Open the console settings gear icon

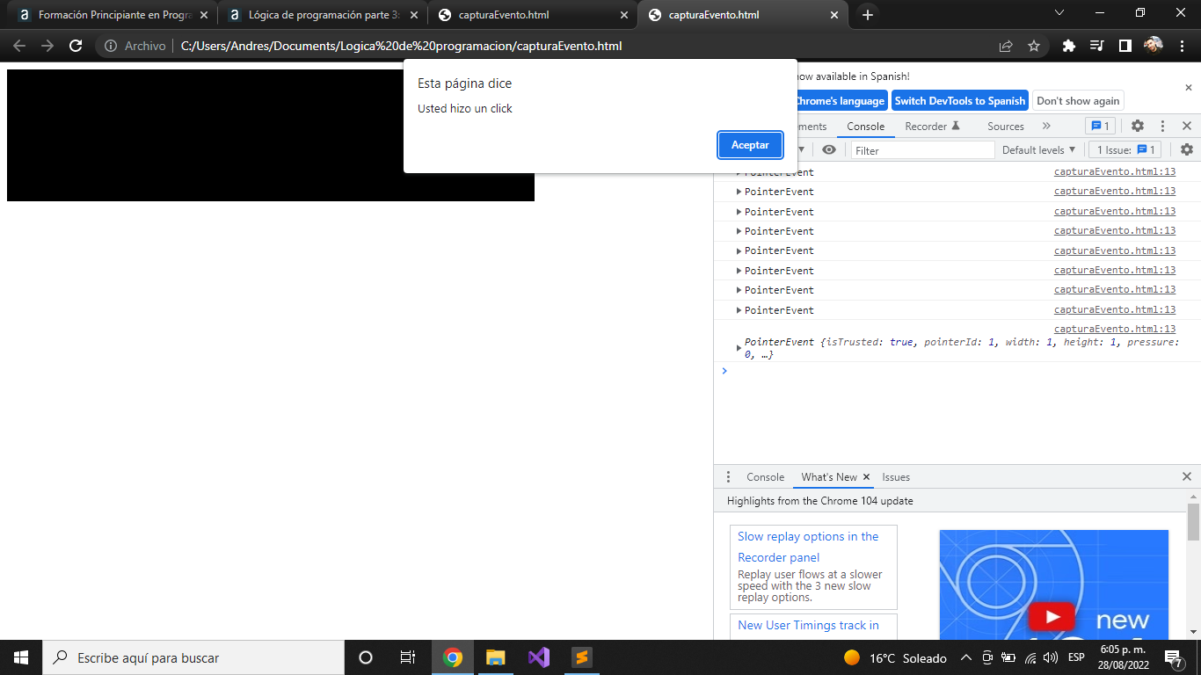(1187, 150)
